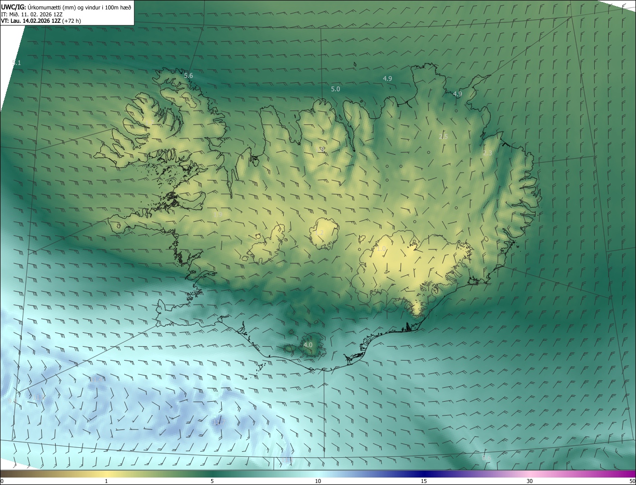
Task: Click the 5 tick on the color scale
Action: (212, 481)
